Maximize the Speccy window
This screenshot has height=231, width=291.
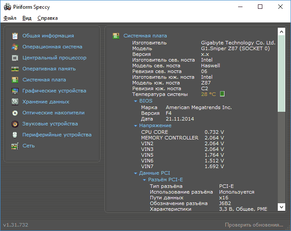[x=260, y=7]
